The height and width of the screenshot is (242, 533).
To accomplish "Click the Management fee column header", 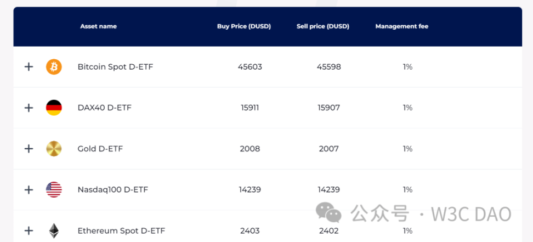I will click(401, 26).
